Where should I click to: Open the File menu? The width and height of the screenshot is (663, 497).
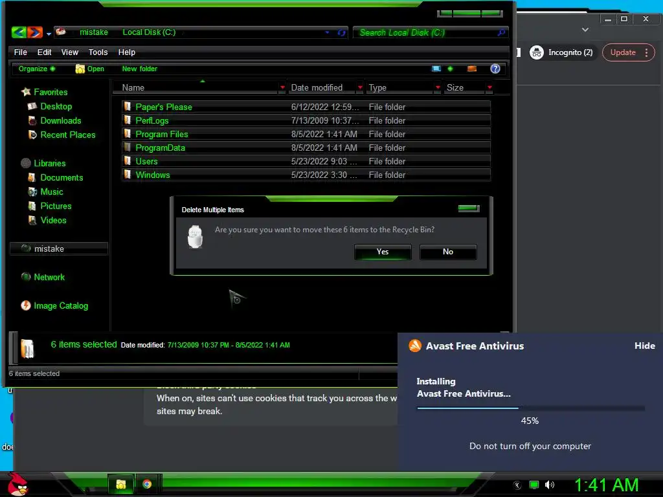coord(20,52)
